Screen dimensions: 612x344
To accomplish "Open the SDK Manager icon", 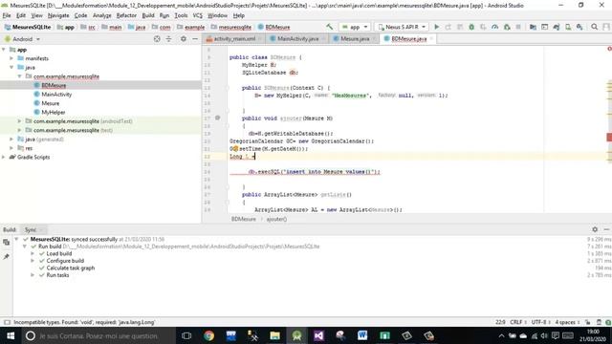I will click(x=579, y=27).
